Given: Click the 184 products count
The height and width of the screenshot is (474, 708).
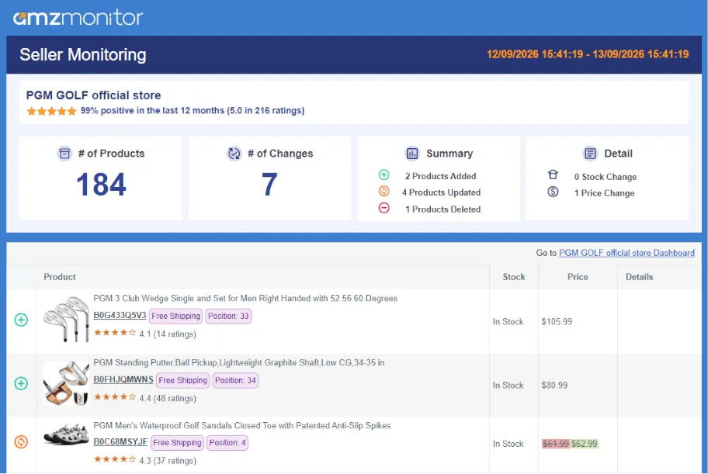Looking at the screenshot, I should [x=101, y=185].
